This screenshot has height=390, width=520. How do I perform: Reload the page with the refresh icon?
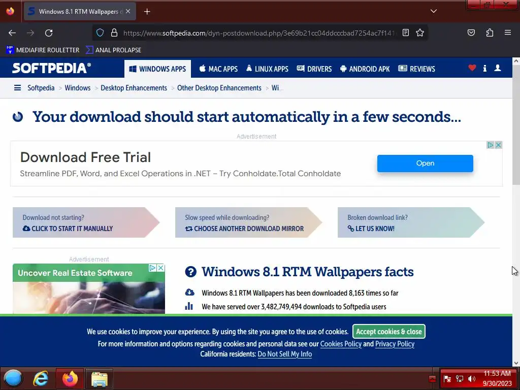pyautogui.click(x=49, y=33)
